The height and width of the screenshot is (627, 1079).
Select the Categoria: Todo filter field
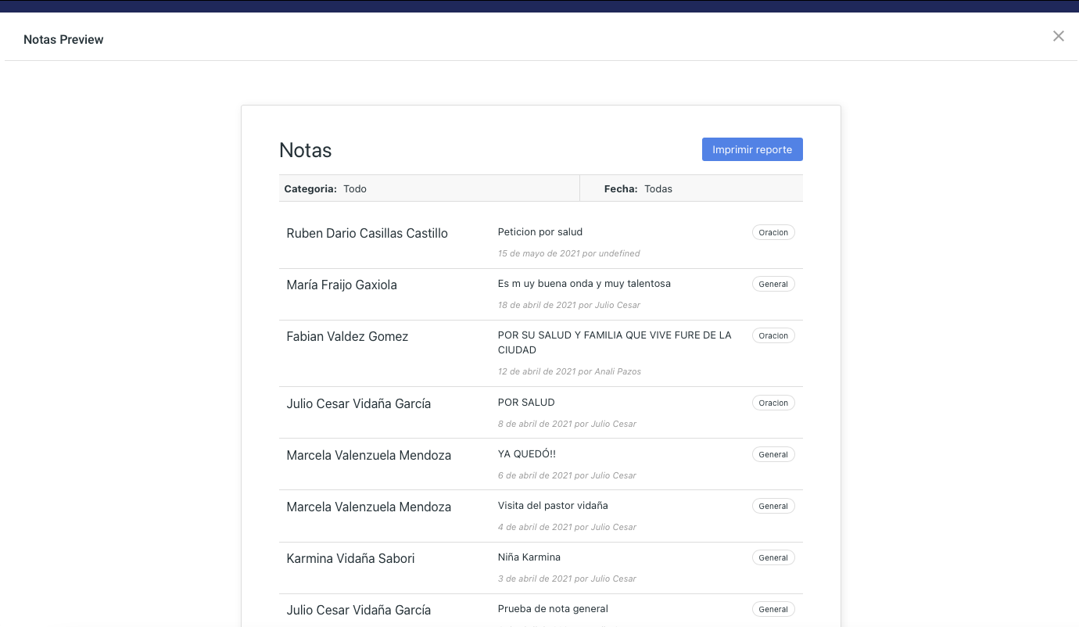[429, 188]
